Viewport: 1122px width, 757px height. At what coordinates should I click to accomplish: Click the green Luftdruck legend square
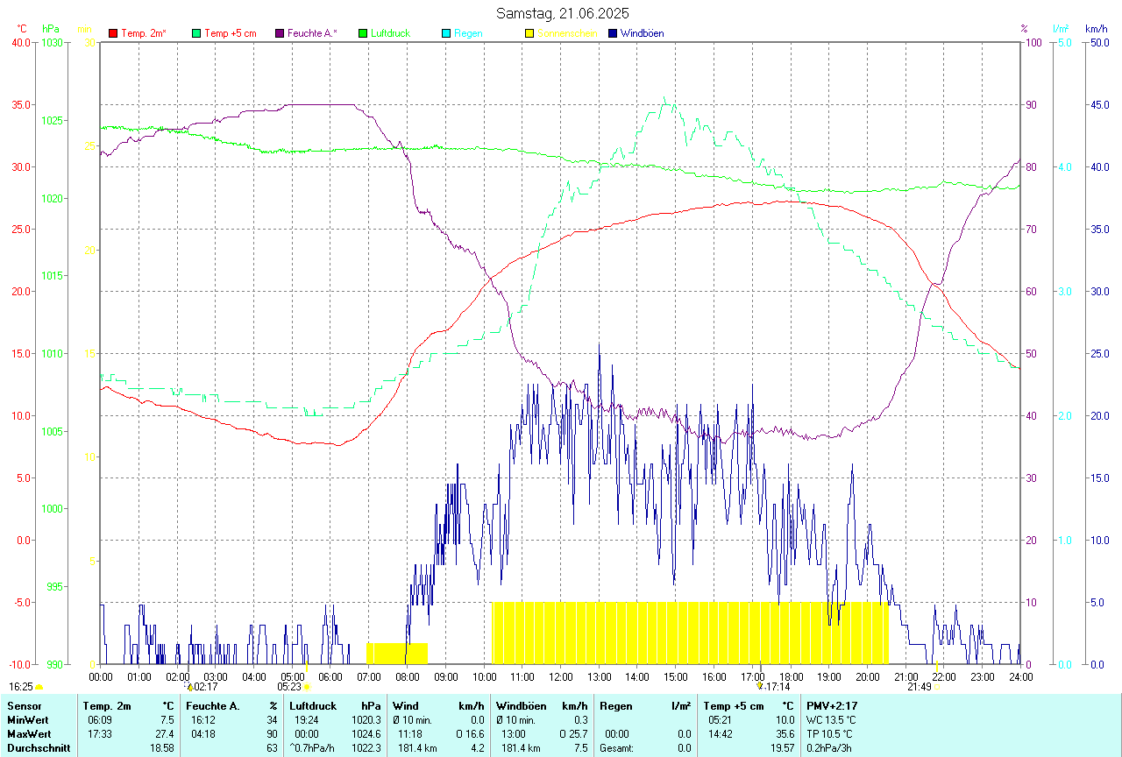click(363, 33)
